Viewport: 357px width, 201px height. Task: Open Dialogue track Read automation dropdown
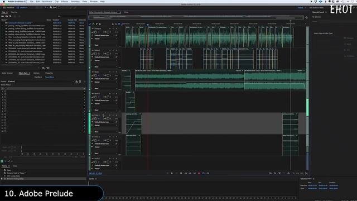coord(105,45)
